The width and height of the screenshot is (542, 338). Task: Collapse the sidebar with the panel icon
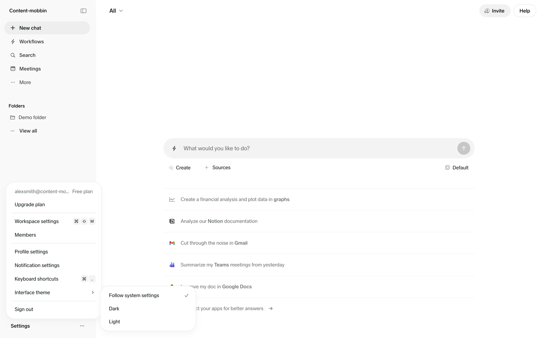pos(83,11)
